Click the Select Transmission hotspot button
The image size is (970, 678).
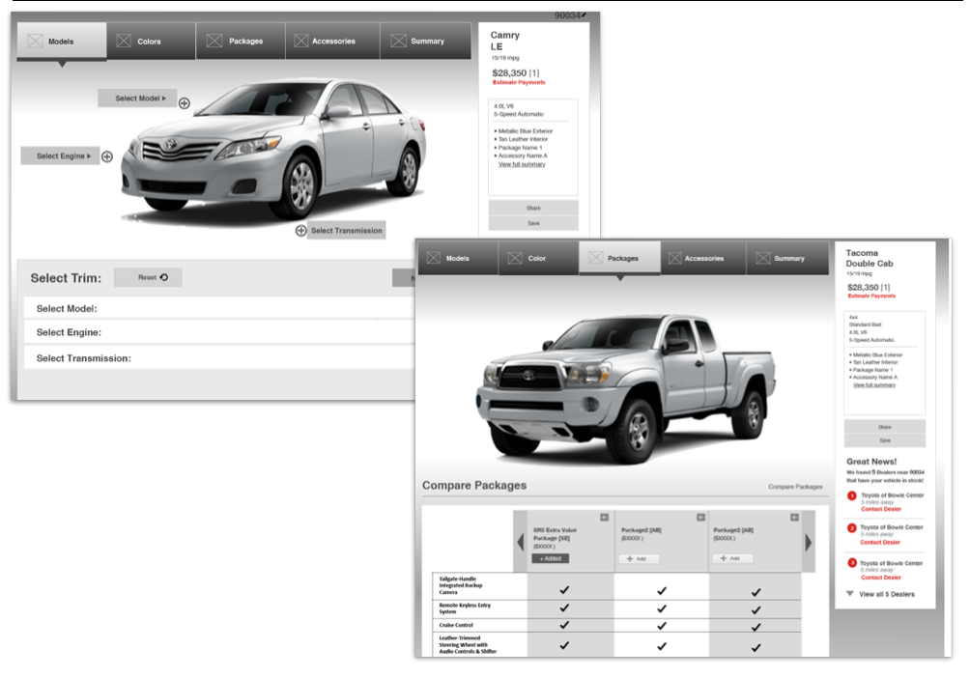point(347,230)
